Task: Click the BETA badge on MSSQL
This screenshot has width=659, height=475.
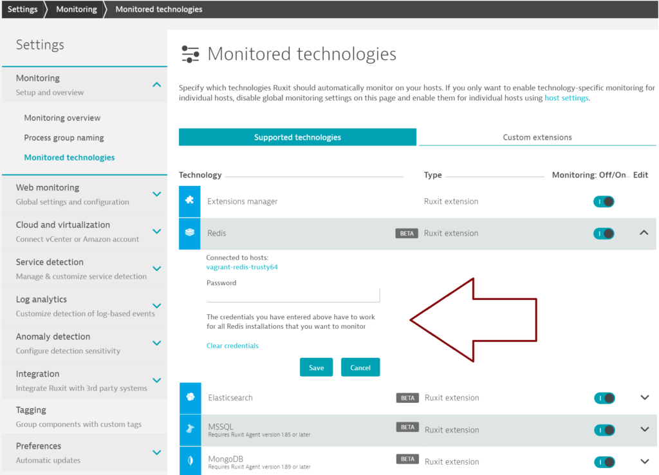Action: coord(407,427)
